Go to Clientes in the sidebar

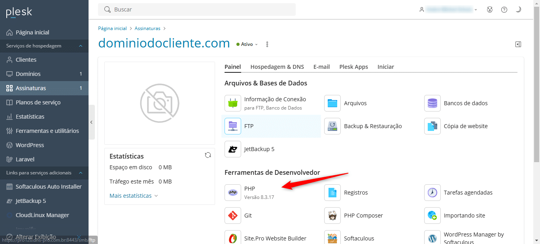point(44,60)
